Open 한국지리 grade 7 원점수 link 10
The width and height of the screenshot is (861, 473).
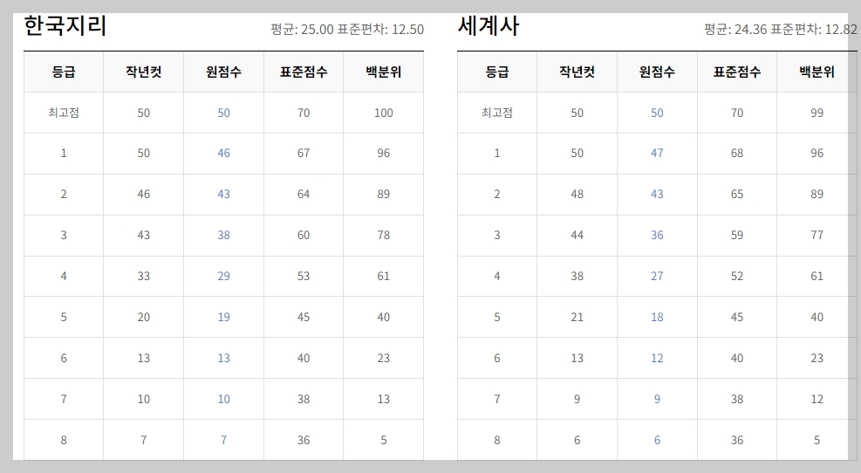point(223,400)
